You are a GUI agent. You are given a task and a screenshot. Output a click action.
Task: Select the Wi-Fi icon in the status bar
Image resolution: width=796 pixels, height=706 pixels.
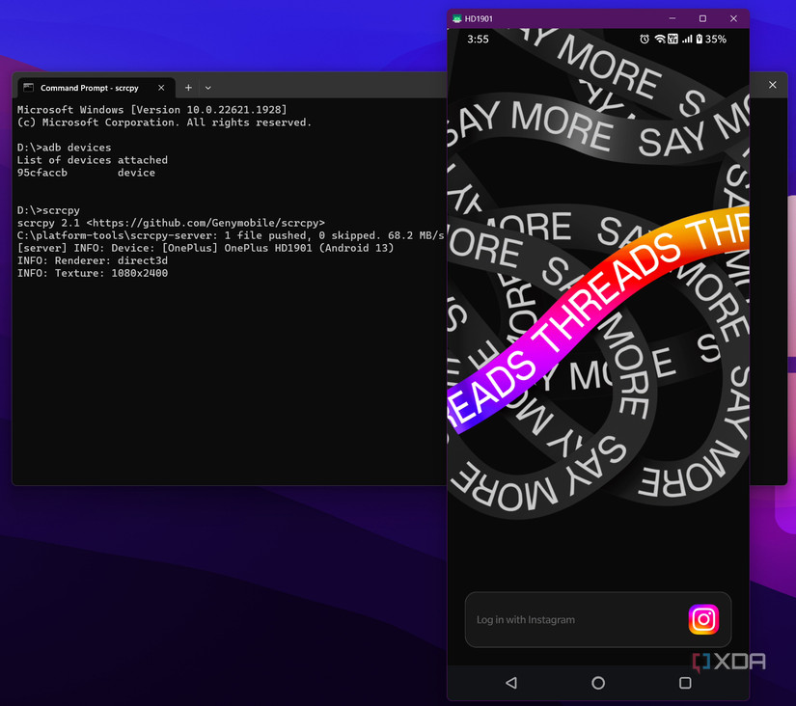[x=660, y=40]
